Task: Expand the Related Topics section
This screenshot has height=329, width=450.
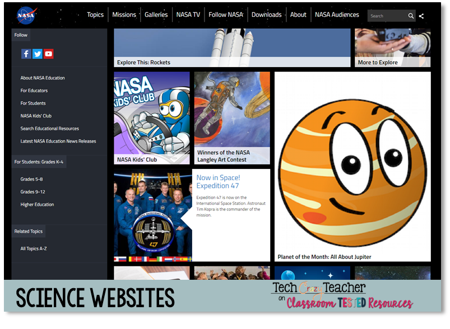Action: tap(29, 231)
